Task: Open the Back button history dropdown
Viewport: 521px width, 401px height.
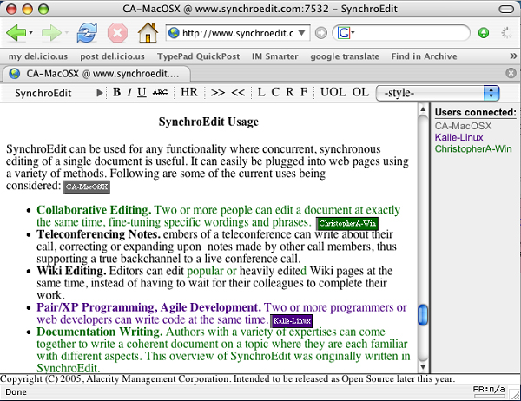Action: coord(31,33)
